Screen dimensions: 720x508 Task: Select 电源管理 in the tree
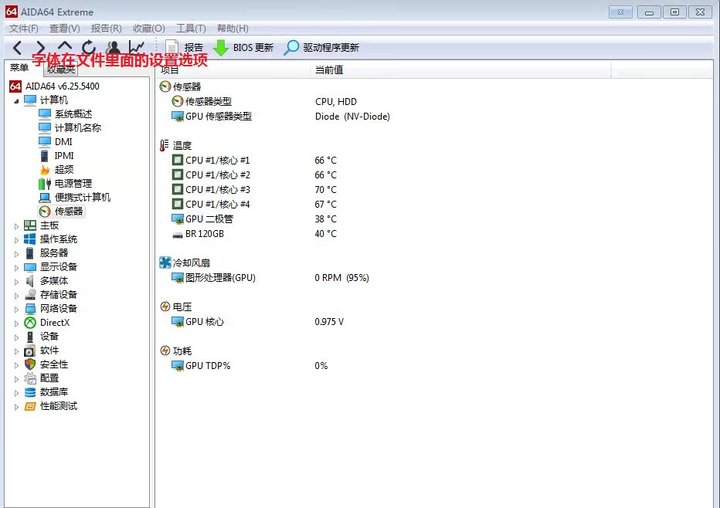[65, 184]
